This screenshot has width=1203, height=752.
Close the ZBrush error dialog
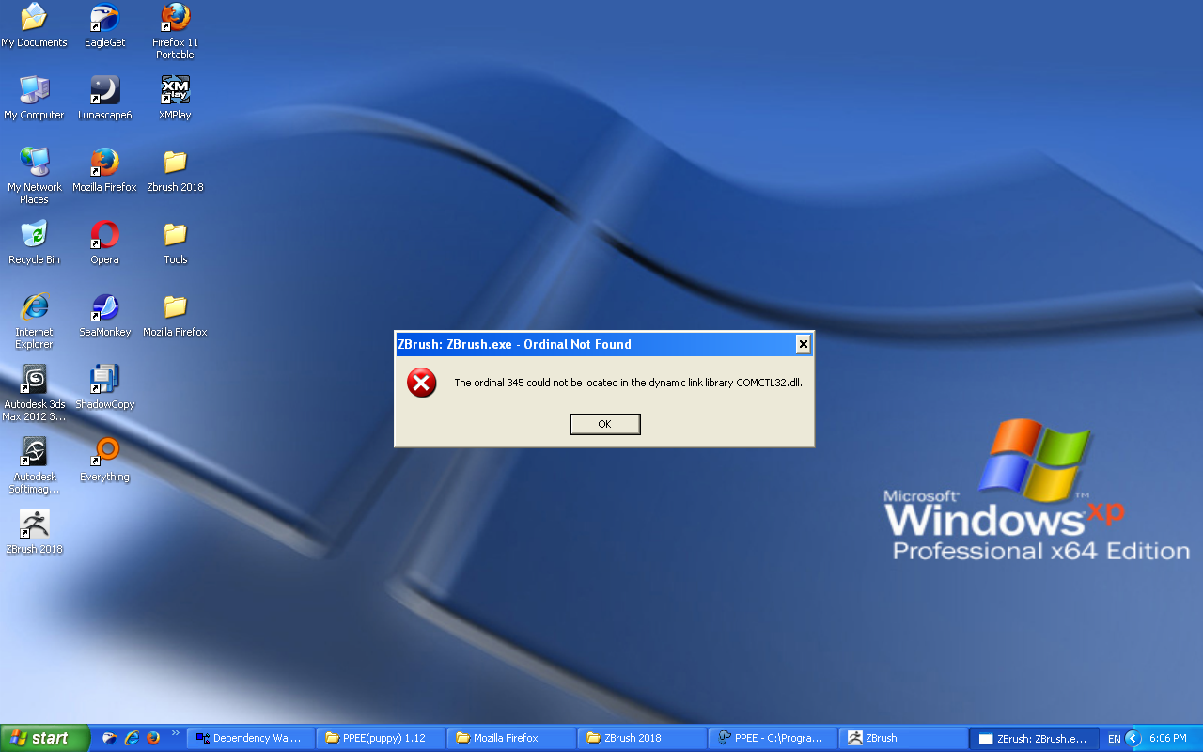803,344
